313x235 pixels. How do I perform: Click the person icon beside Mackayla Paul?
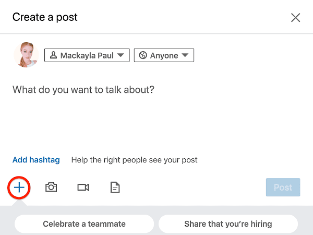[53, 55]
